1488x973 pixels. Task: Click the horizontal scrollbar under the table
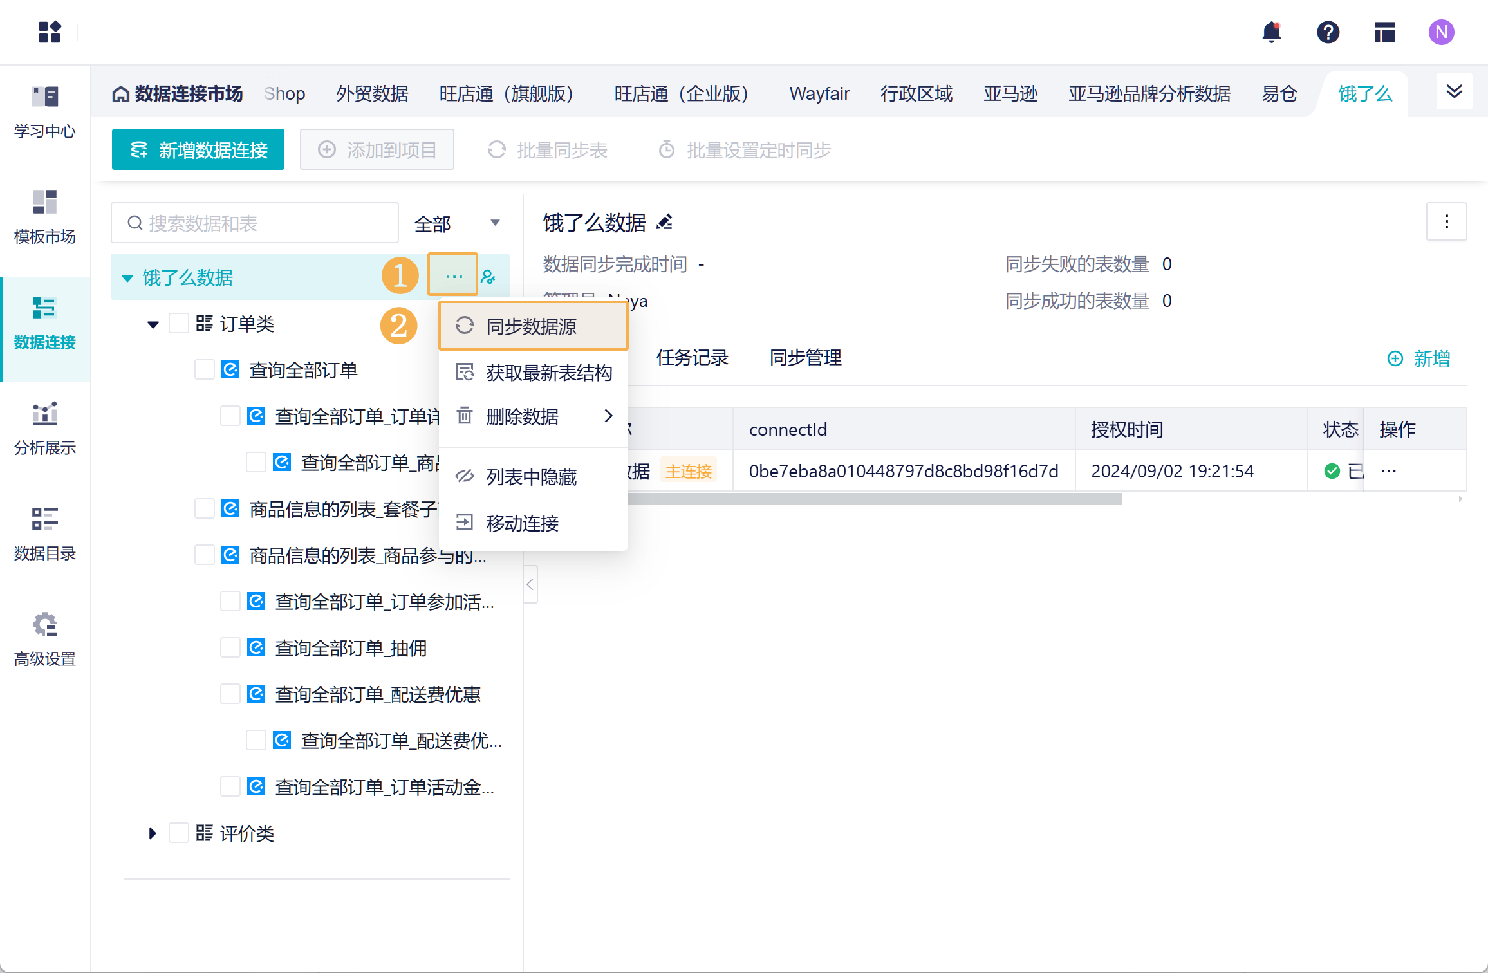coord(875,499)
